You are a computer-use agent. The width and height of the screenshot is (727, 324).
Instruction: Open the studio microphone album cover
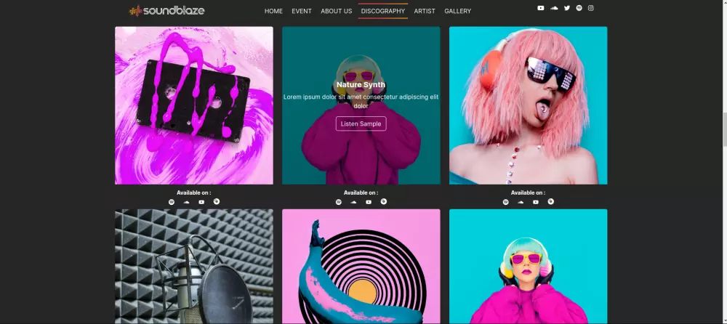pos(194,266)
